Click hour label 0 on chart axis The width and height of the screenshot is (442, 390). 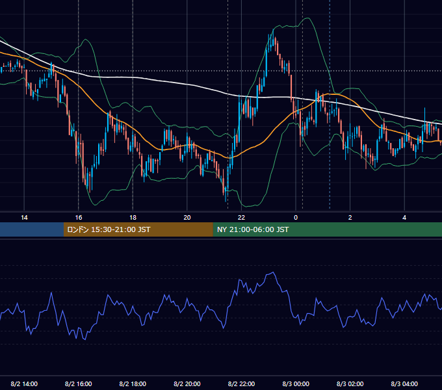click(x=296, y=218)
